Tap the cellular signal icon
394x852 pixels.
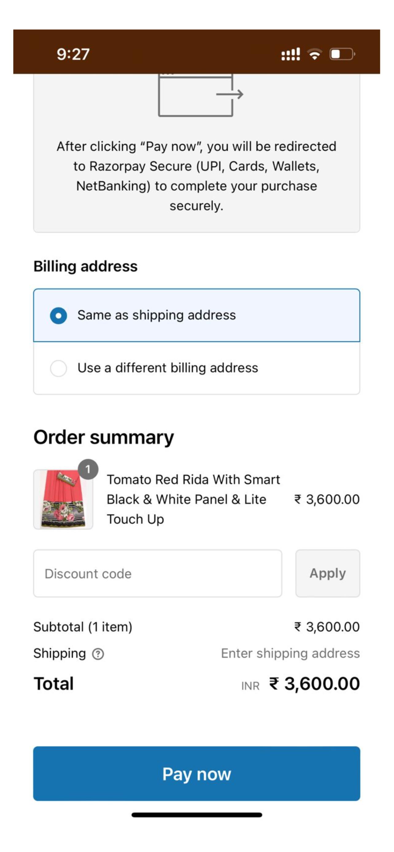pos(290,54)
